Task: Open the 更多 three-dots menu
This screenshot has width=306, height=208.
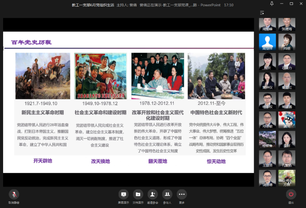Action: click(182, 194)
